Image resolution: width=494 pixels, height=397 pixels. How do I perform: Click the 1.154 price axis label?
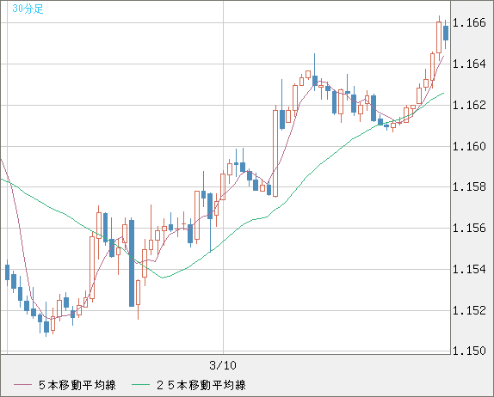(x=469, y=269)
